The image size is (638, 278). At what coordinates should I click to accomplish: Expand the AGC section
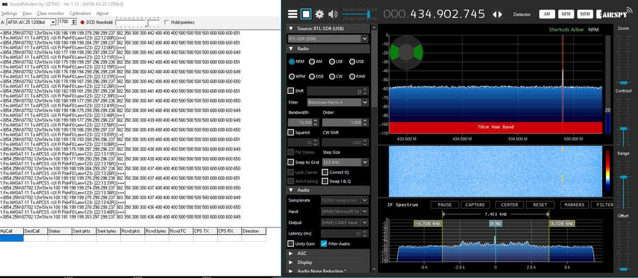[290, 253]
